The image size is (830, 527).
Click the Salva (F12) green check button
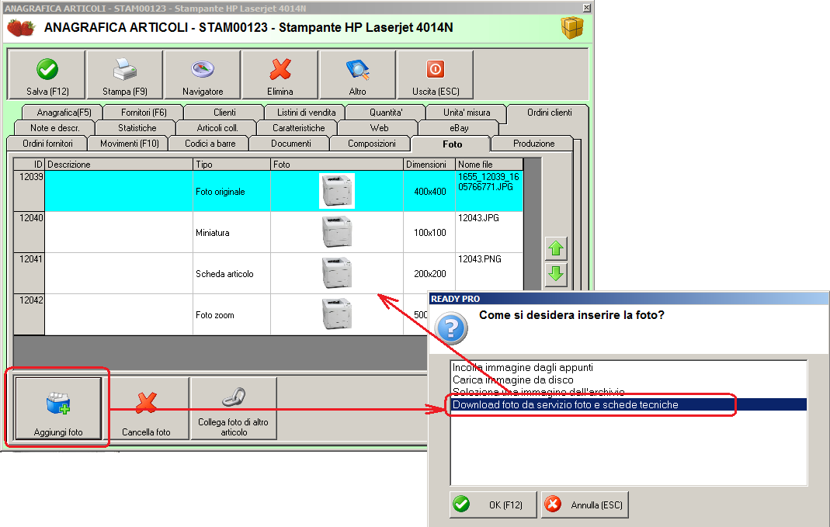click(47, 75)
